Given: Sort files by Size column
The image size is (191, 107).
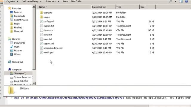Looking at the screenshot, I should click(x=147, y=7).
